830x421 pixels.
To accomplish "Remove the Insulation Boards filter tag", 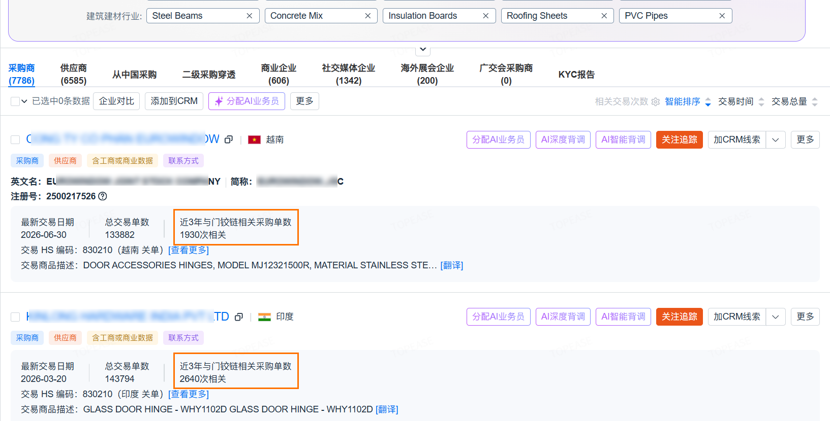I will pyautogui.click(x=486, y=16).
